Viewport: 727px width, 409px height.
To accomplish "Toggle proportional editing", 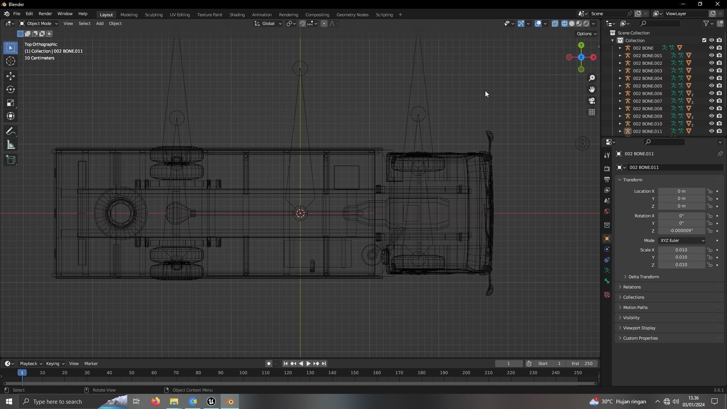I will (324, 23).
